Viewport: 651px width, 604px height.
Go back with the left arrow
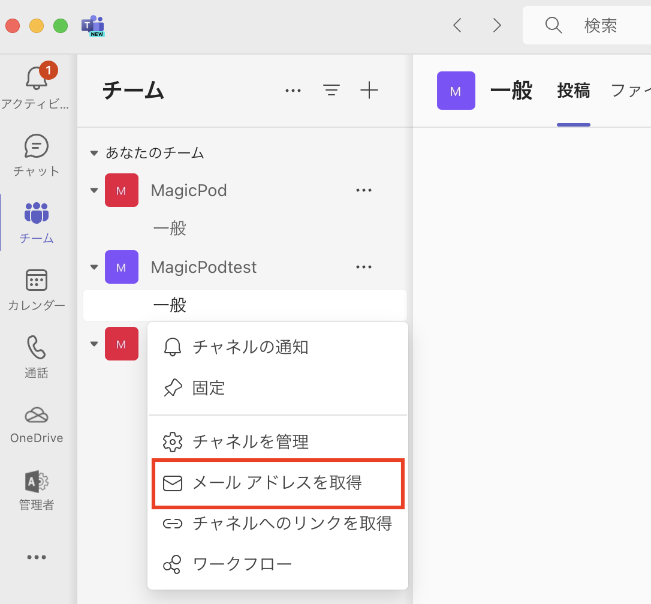(x=457, y=25)
